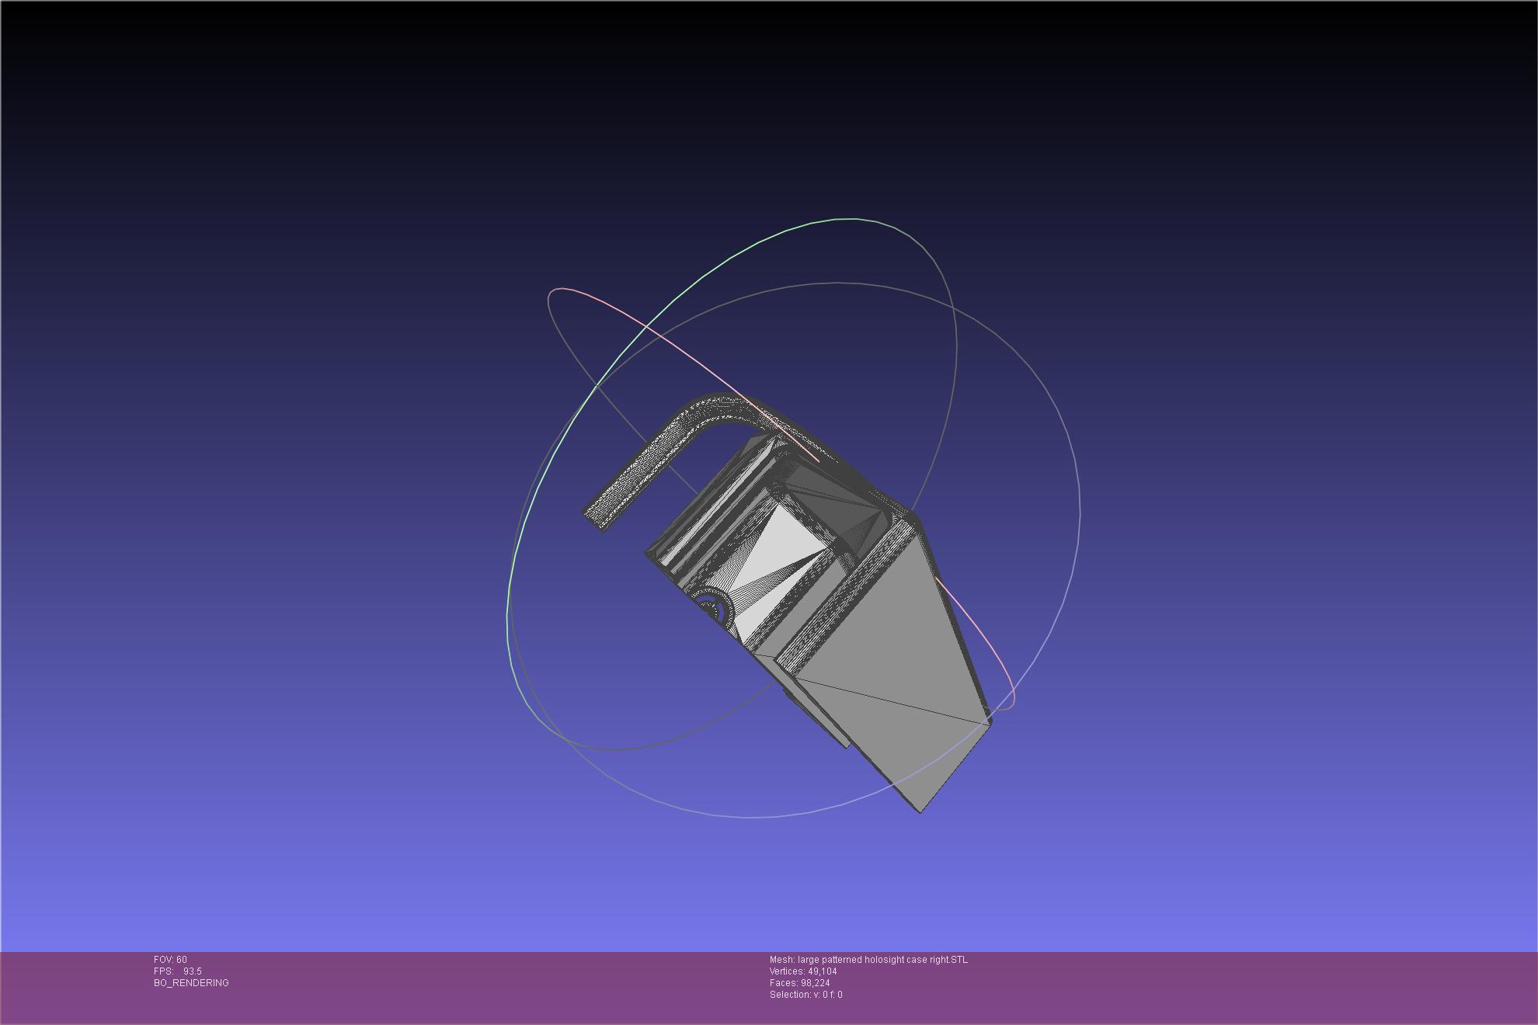Screen dimensions: 1538x1025
Task: Click the FPS 93.5 indicator
Action: click(178, 971)
